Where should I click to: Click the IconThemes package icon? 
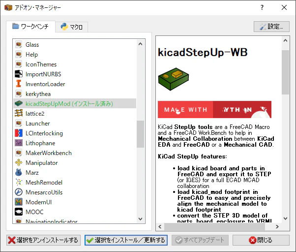19,64
